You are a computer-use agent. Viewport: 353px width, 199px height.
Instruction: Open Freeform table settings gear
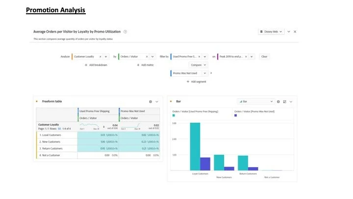151,102
